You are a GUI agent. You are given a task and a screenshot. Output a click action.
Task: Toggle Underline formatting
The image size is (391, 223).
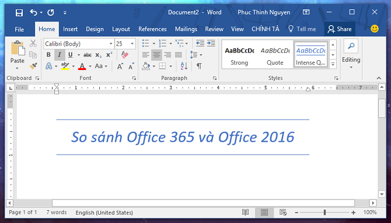coord(71,55)
